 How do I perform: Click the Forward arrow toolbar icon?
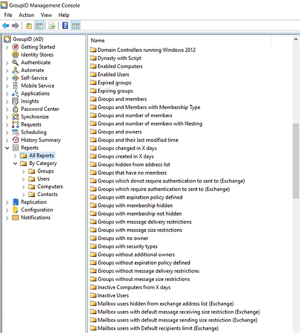point(15,26)
